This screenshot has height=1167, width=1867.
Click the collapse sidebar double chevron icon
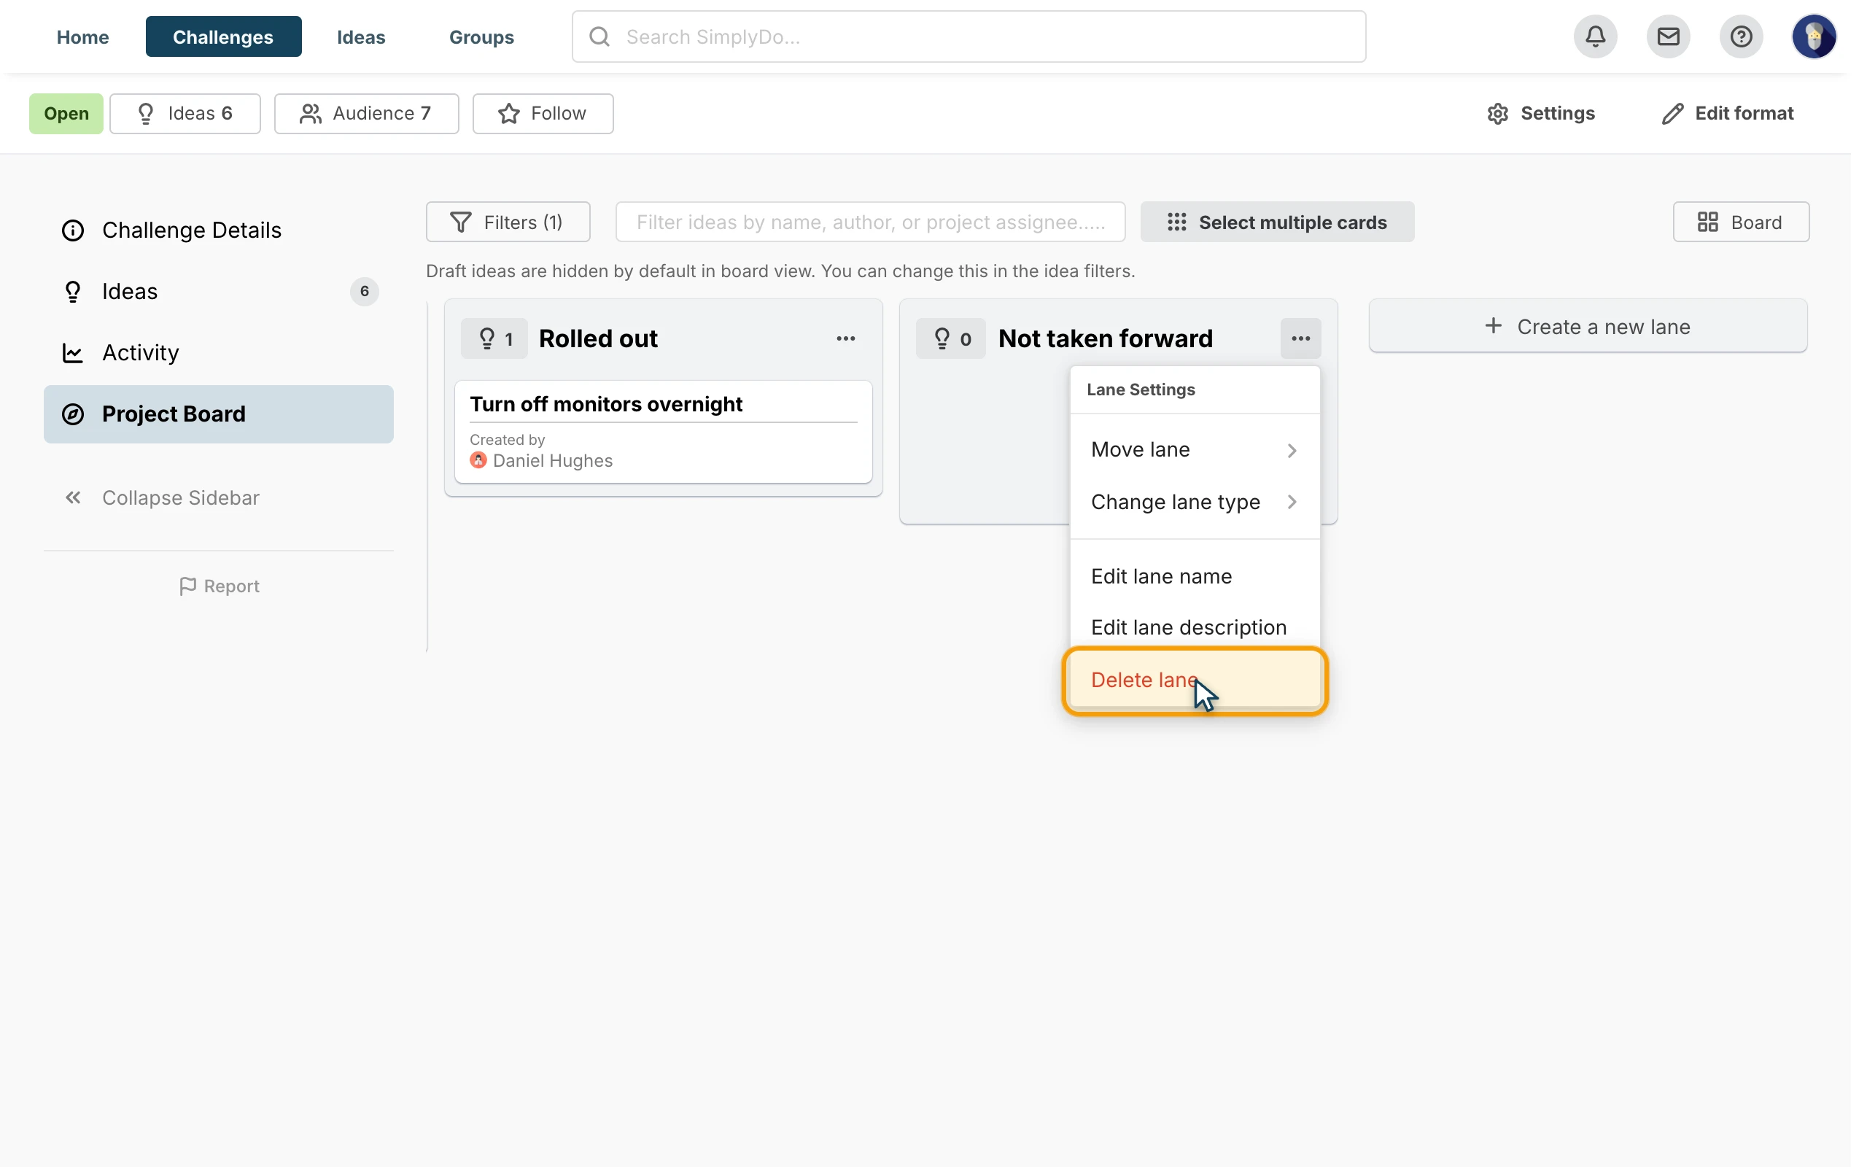coord(72,498)
